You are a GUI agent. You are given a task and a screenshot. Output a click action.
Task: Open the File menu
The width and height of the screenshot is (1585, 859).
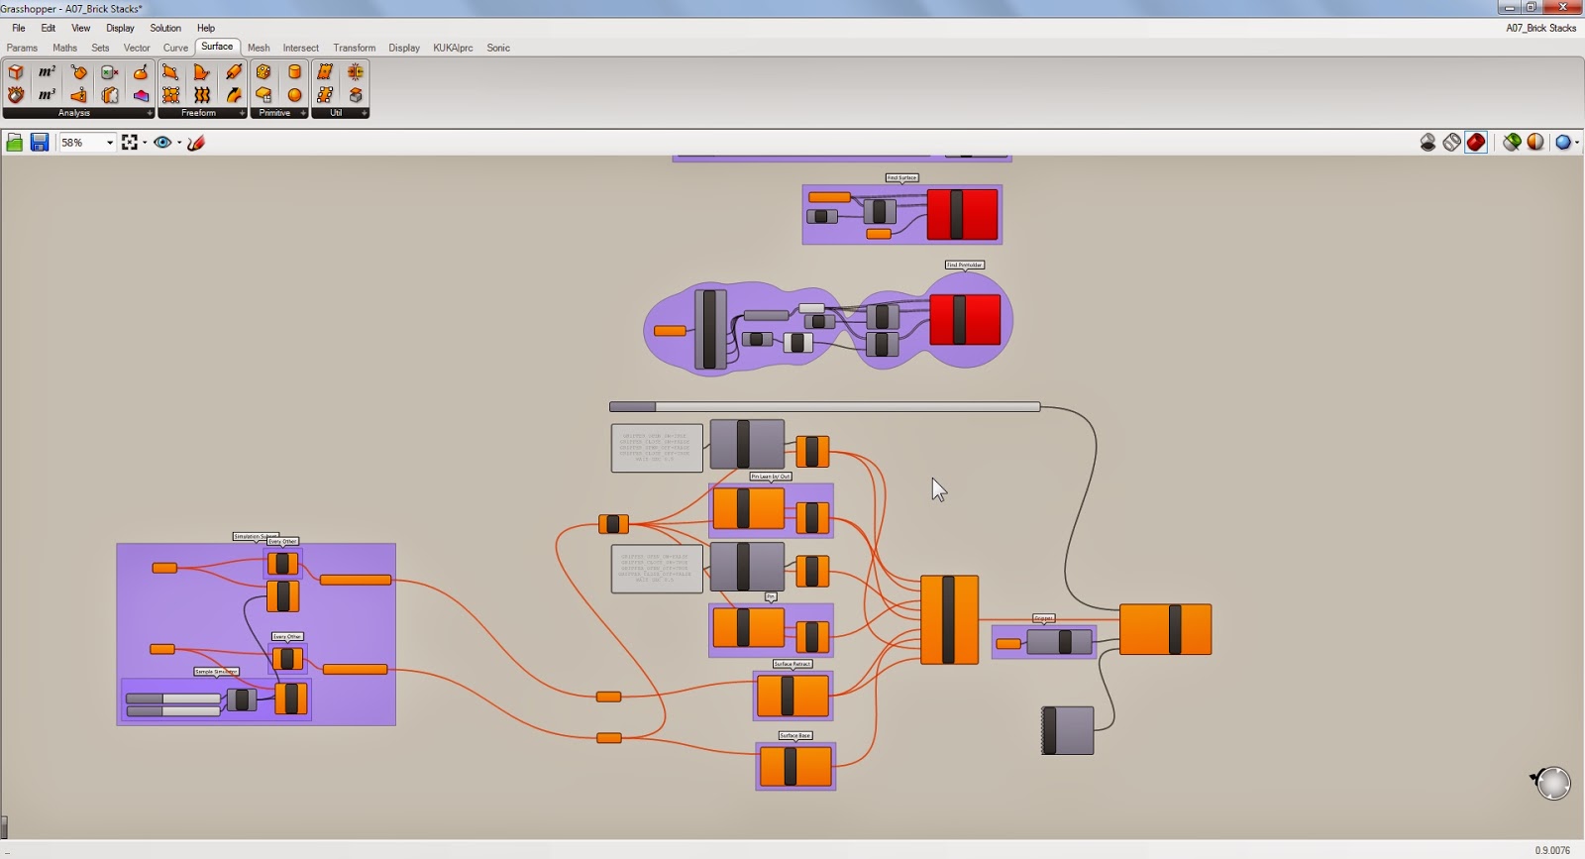[x=19, y=28]
